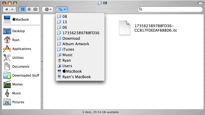
Task: Open Ryan home folder in sidebar
Action: 21,40
